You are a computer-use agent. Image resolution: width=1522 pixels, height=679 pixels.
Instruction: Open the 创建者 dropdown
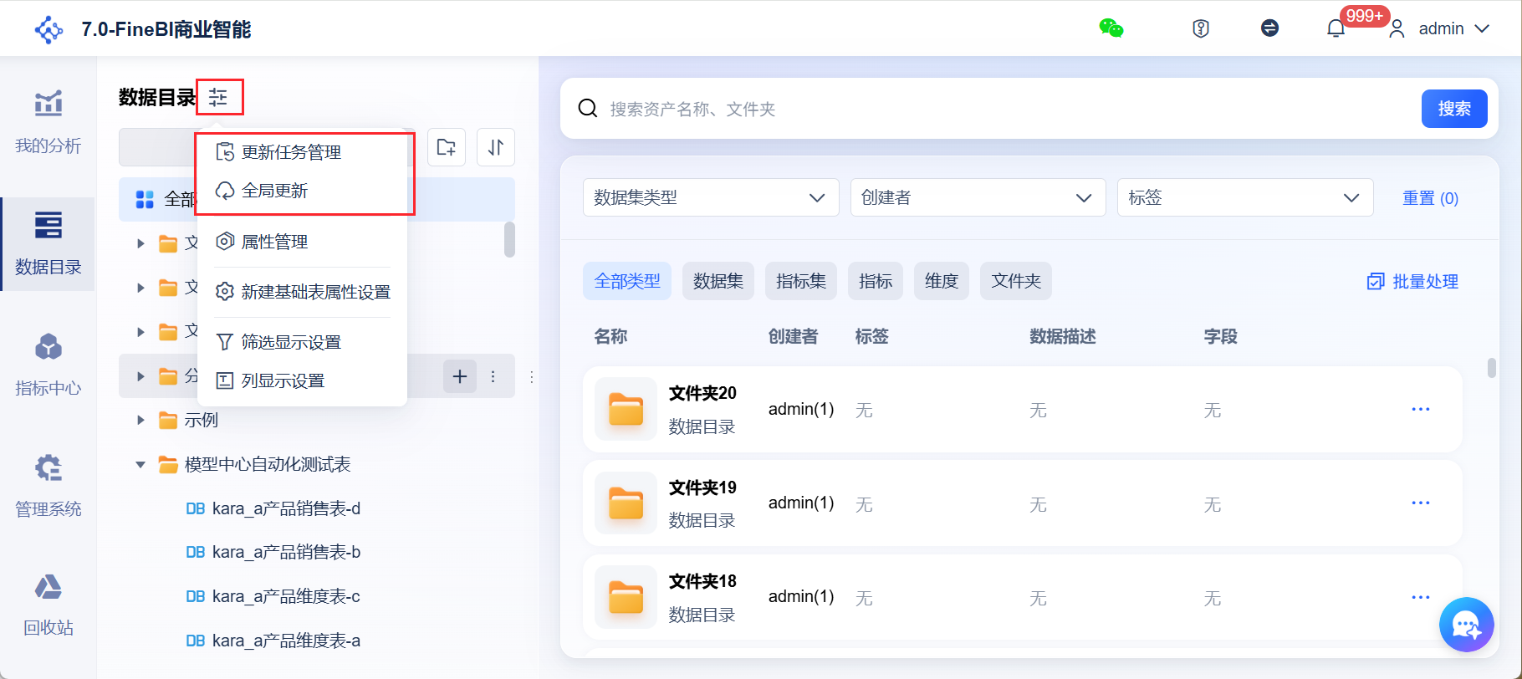(x=978, y=197)
